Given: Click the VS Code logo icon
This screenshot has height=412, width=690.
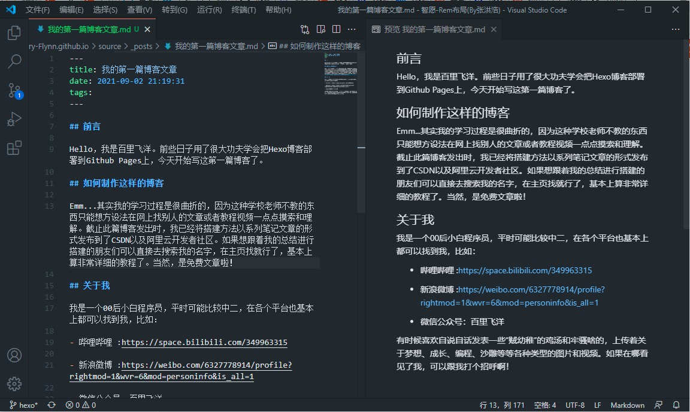Looking at the screenshot, I should click(11, 9).
